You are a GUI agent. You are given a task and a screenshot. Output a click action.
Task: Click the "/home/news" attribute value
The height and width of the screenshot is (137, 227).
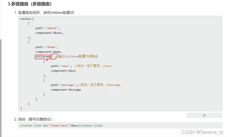[x=59, y=125]
